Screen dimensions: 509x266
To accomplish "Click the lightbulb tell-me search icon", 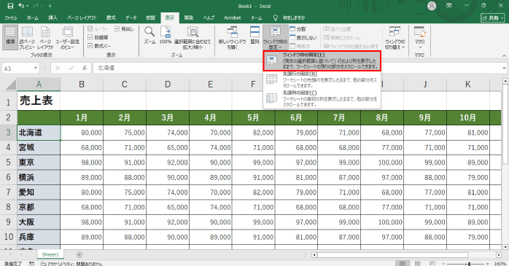I will click(276, 17).
